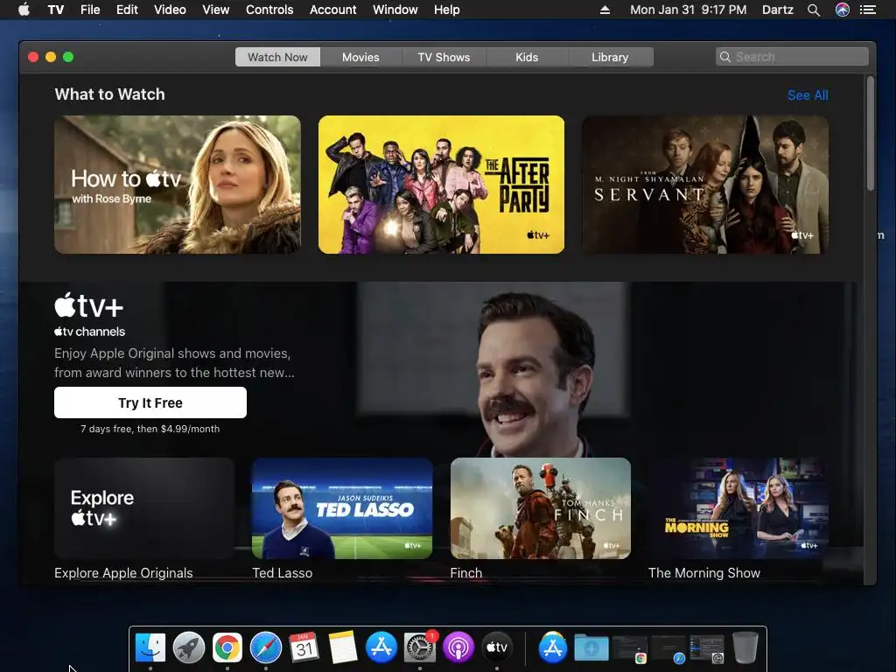This screenshot has width=896, height=672.
Task: Click the search magnifier in TV window
Action: tap(725, 57)
